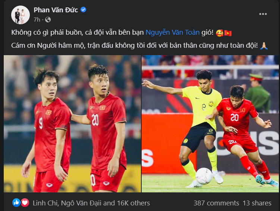Click the praying hands emoji
This screenshot has height=211, width=280.
(264, 46)
